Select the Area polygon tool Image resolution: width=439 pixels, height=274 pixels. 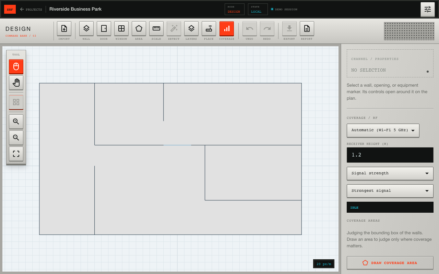(x=139, y=29)
